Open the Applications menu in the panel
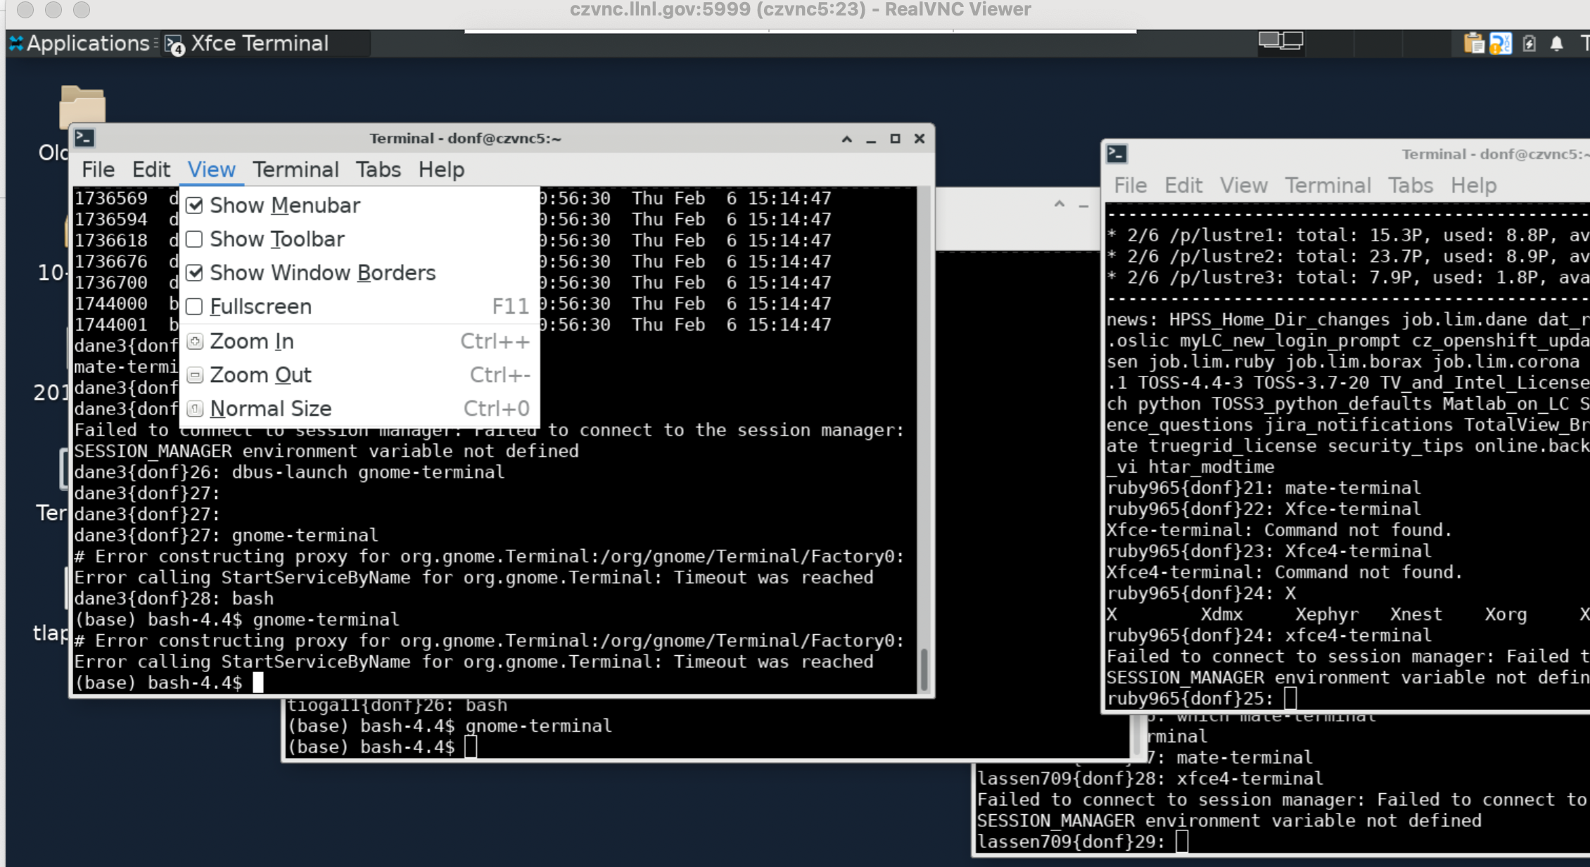 click(x=79, y=44)
